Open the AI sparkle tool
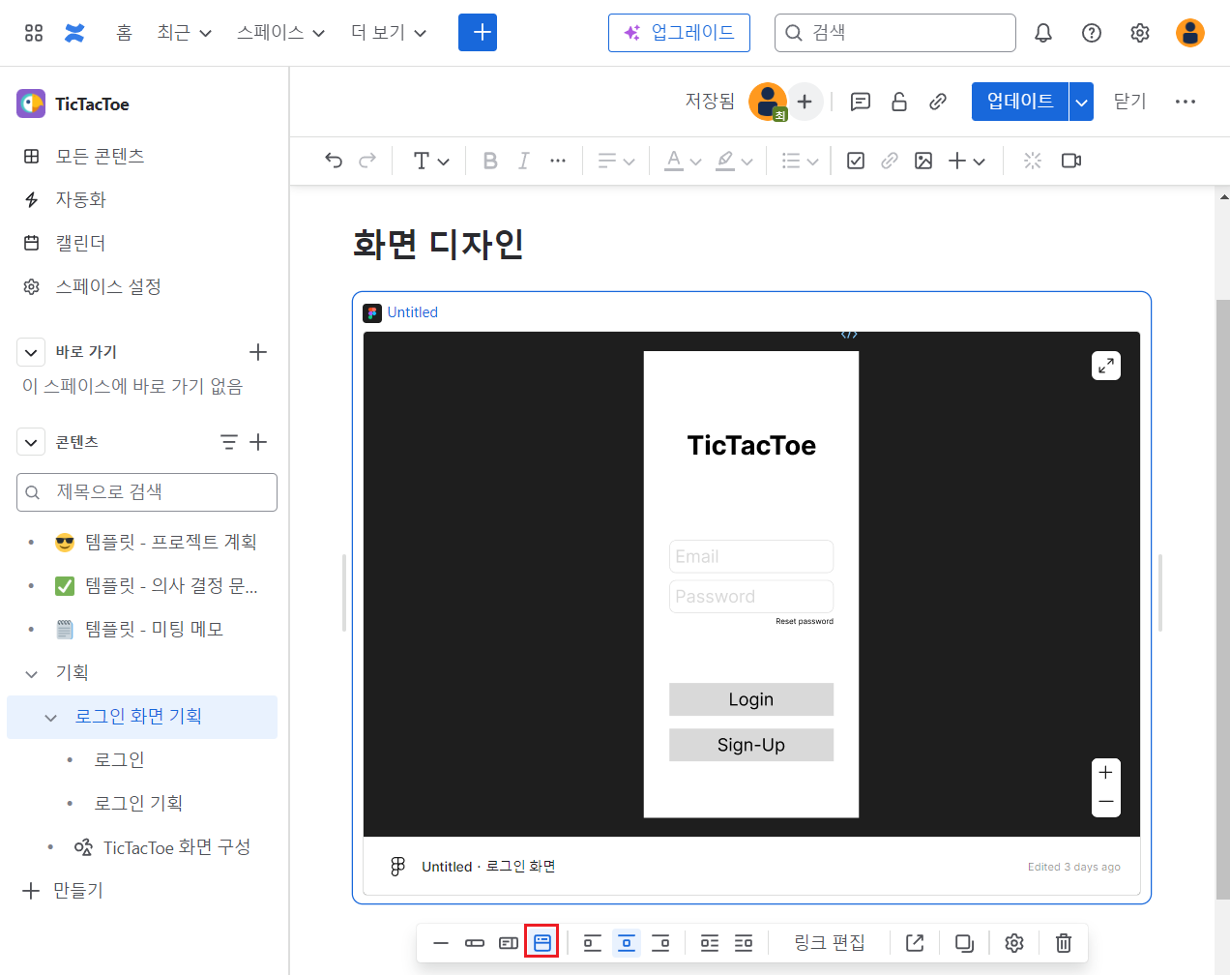Image resolution: width=1230 pixels, height=975 pixels. pos(1033,161)
